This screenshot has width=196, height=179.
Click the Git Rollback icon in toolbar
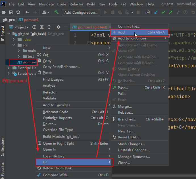pos(193,12)
